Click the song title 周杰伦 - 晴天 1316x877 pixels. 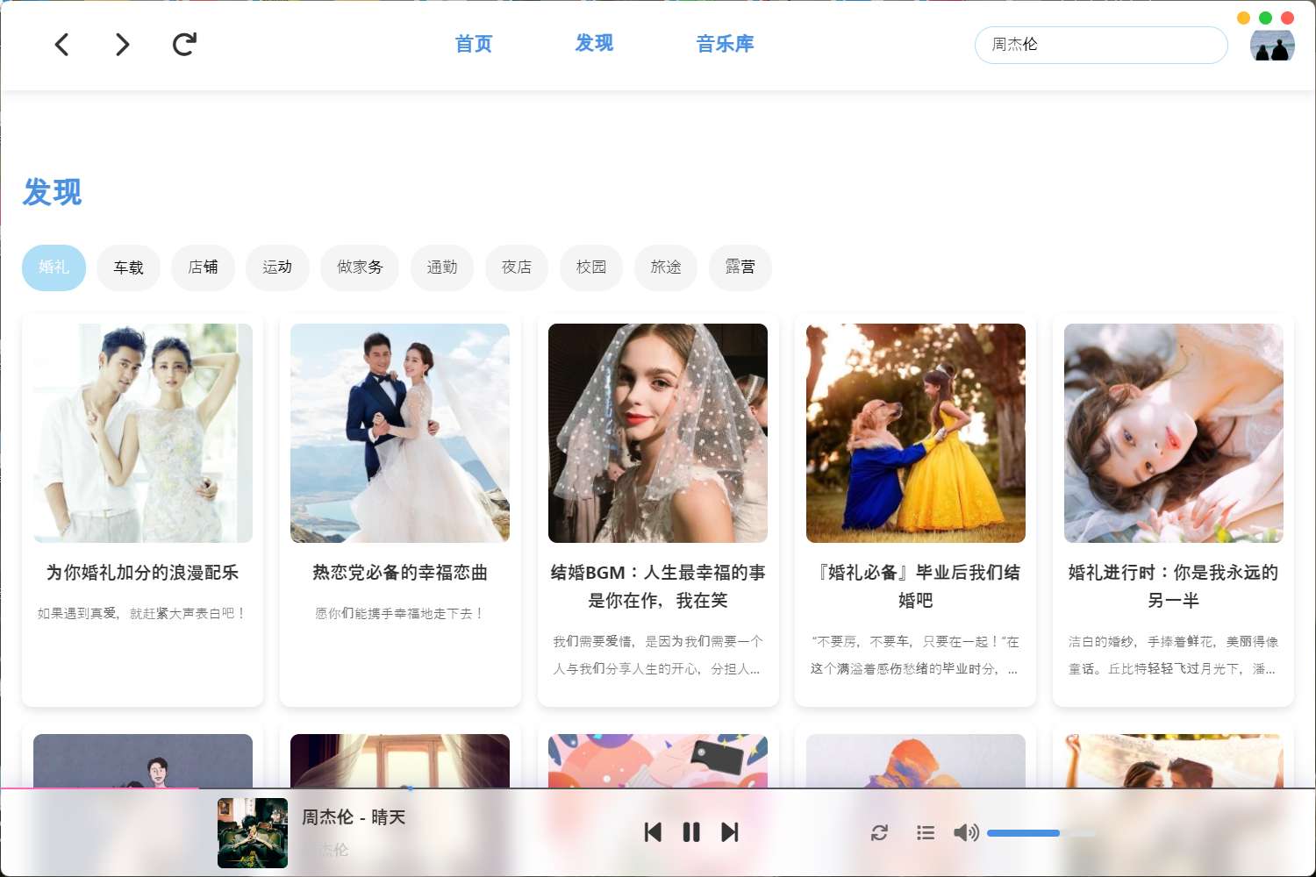[x=354, y=817]
